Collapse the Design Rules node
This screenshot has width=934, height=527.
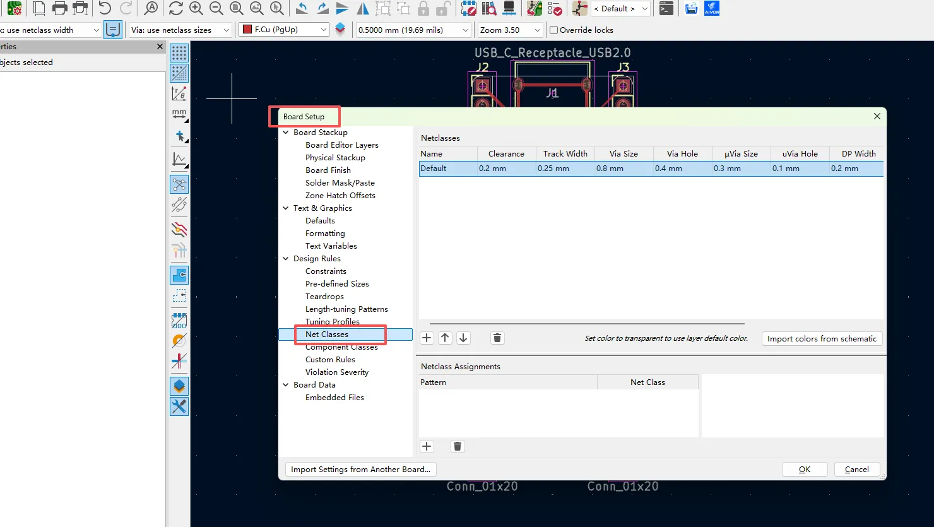click(286, 259)
